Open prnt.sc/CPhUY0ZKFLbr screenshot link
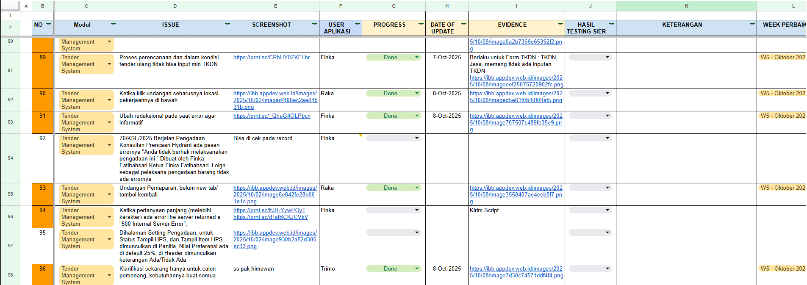The width and height of the screenshot is (807, 285). coord(271,58)
